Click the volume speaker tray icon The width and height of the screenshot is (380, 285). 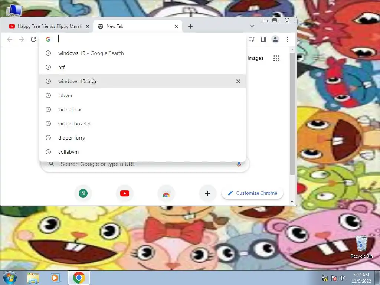click(343, 278)
